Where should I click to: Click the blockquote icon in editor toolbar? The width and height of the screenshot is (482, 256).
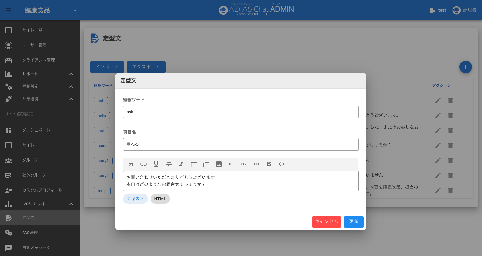131,164
